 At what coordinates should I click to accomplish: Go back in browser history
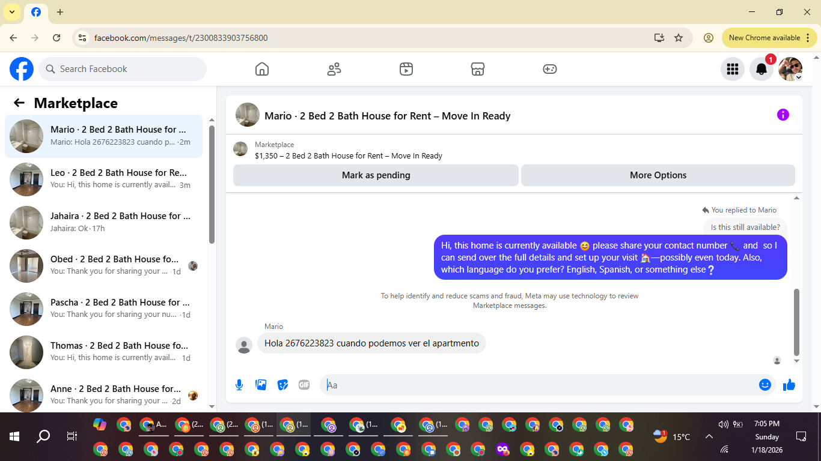coord(13,38)
